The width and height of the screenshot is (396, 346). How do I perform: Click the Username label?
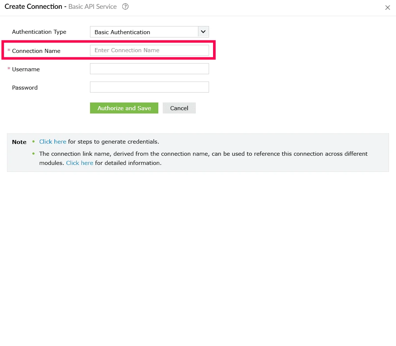coord(26,69)
